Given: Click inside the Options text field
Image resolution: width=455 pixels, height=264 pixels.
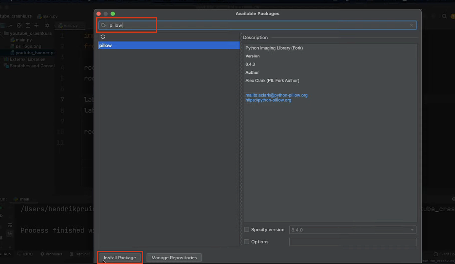Looking at the screenshot, I should point(353,242).
